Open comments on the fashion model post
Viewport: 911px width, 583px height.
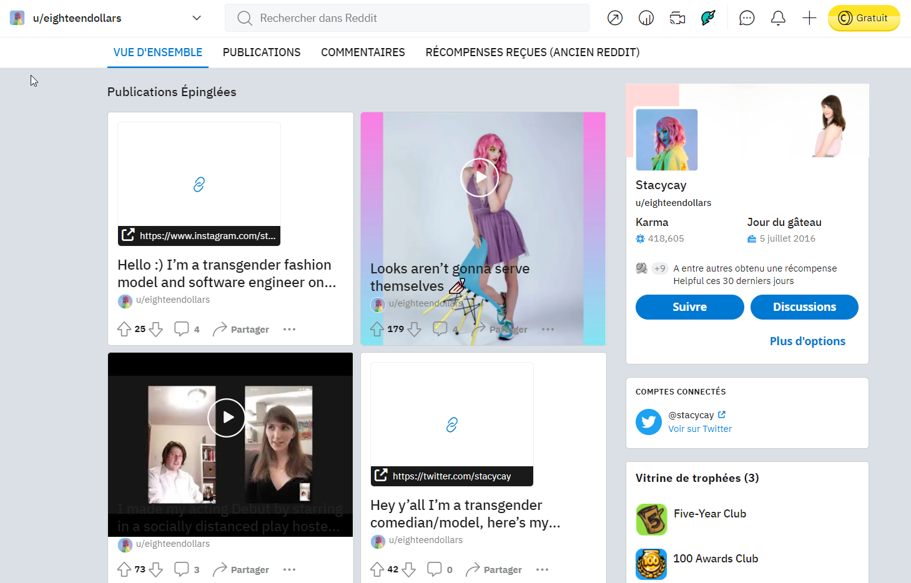coord(187,329)
